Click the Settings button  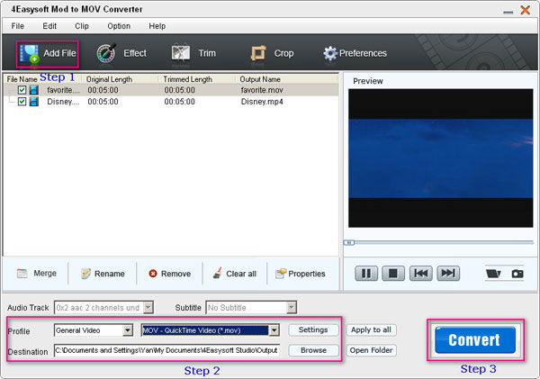[313, 330]
